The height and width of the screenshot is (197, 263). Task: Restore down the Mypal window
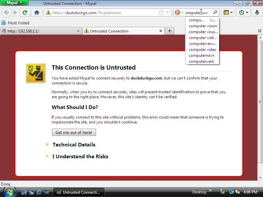click(x=248, y=3)
